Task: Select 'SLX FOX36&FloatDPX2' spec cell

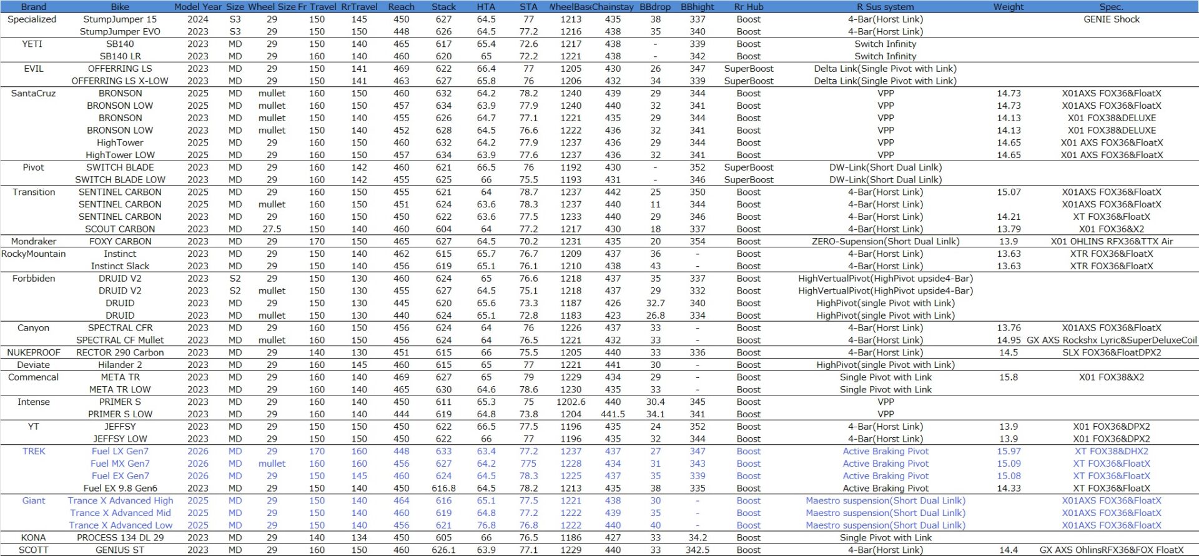Action: tap(1111, 352)
